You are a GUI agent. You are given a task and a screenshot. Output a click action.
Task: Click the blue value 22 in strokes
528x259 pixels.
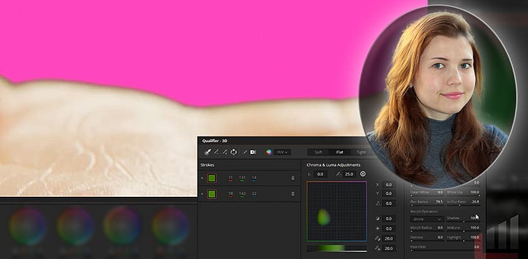point(254,194)
